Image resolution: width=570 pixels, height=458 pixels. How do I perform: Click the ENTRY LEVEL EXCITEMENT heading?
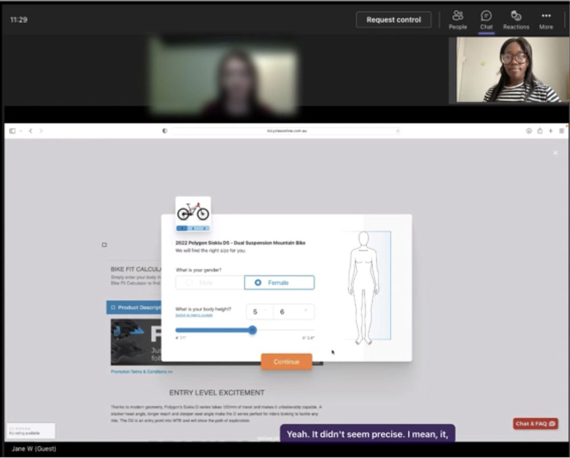click(x=217, y=392)
